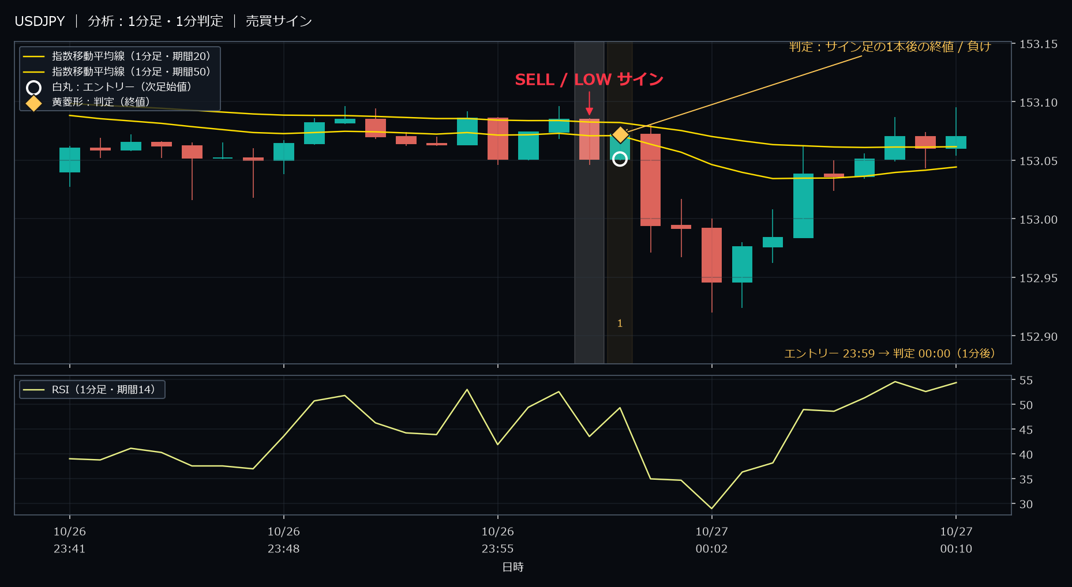
Task: Click the price axis label 152.95
Action: 1039,278
